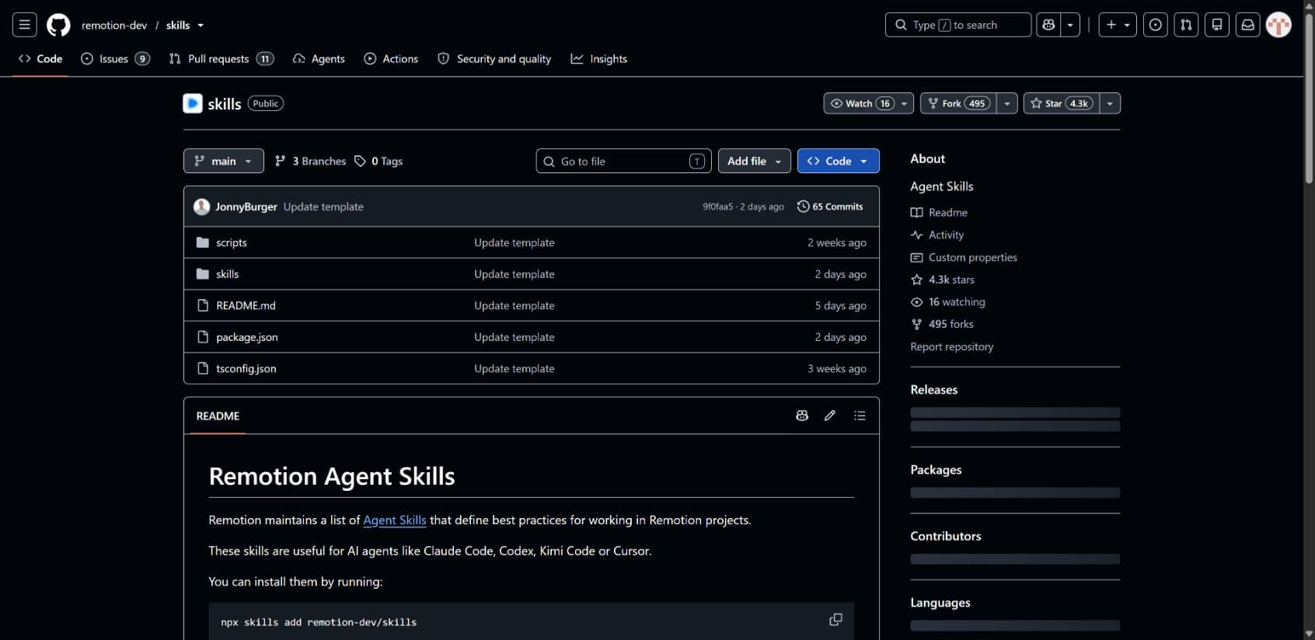Open the notifications inbox icon
Screen dimensions: 1315x640
click(x=1247, y=25)
